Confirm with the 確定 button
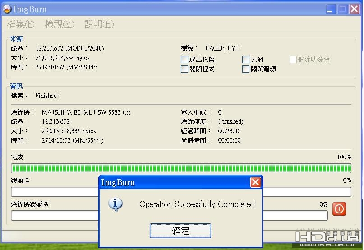Image resolution: width=364 pixels, height=250 pixels. pyautogui.click(x=180, y=231)
